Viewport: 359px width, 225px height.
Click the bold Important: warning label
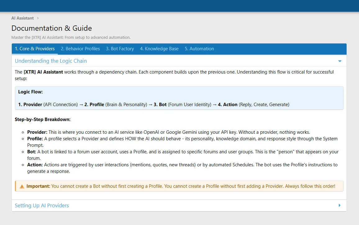coord(38,186)
